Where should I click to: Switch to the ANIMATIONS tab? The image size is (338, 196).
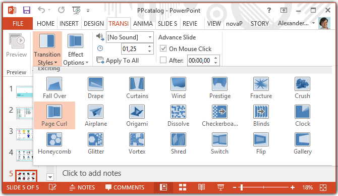143,24
